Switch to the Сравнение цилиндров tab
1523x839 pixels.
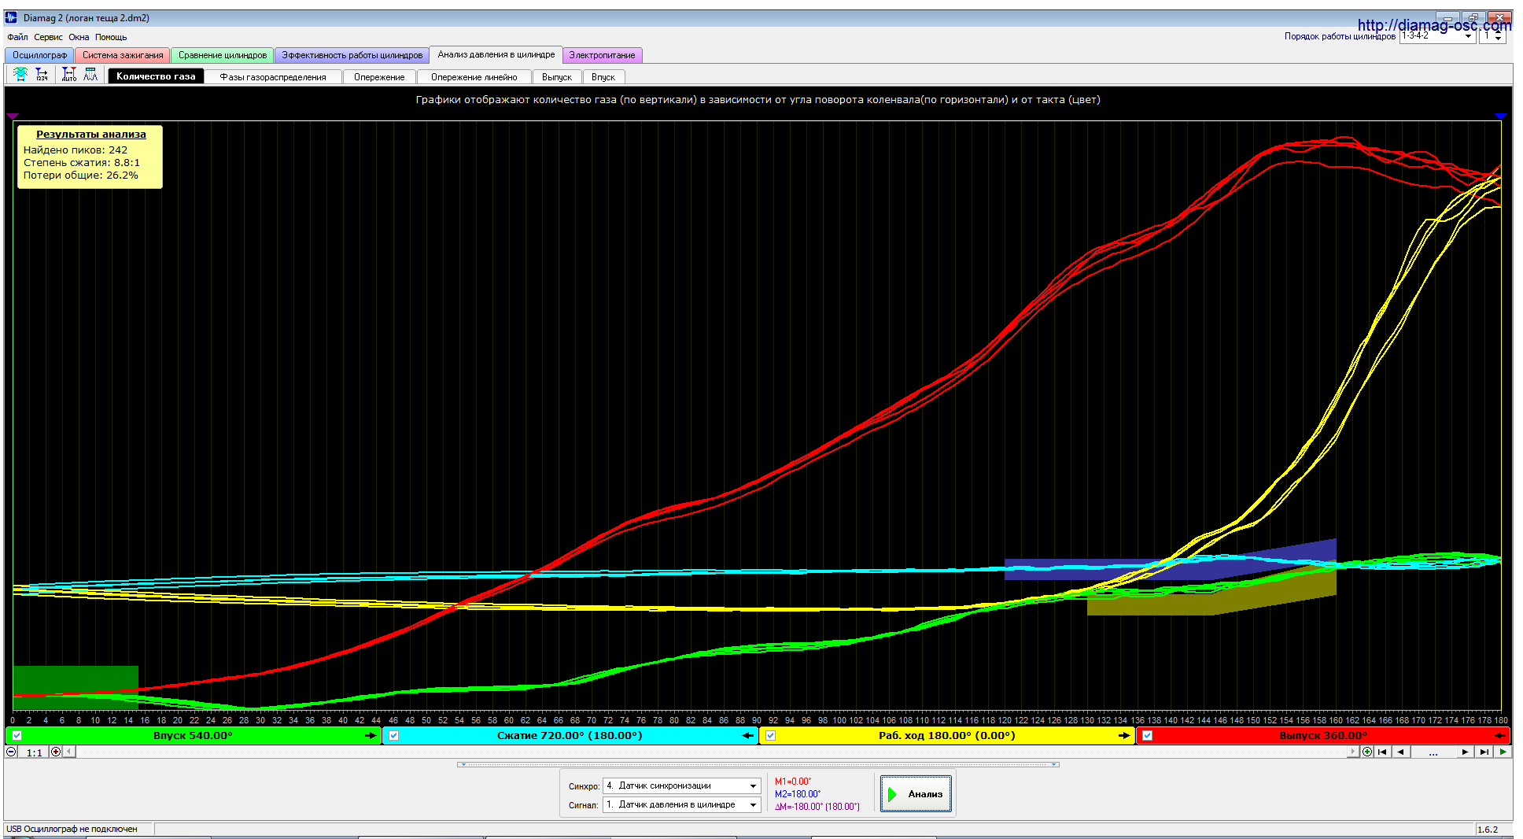click(223, 55)
